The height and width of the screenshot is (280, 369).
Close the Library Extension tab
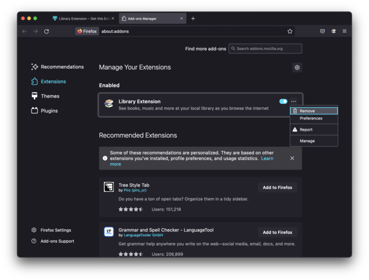point(113,18)
